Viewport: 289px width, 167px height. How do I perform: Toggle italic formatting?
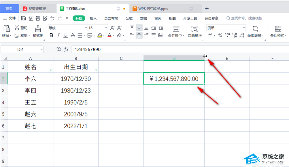point(58,35)
